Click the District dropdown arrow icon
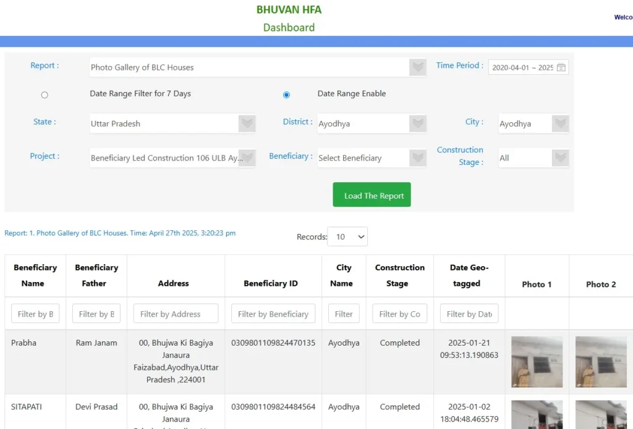The width and height of the screenshot is (633, 429). click(418, 123)
